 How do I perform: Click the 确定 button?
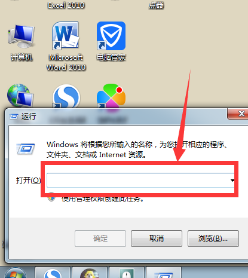click(x=100, y=239)
